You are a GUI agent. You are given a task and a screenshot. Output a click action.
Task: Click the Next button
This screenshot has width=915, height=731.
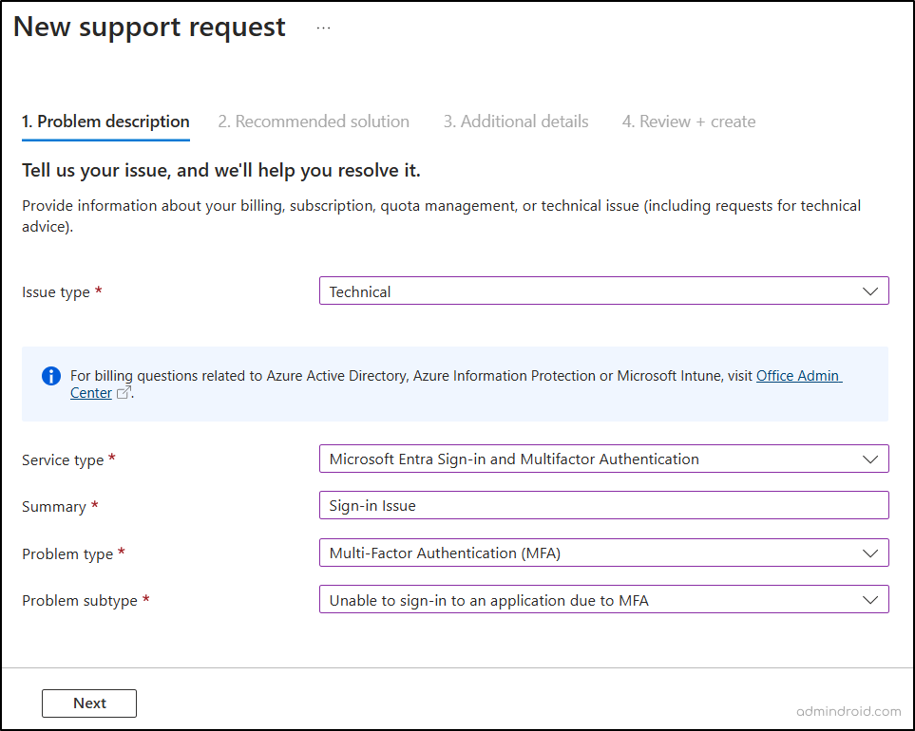[89, 703]
